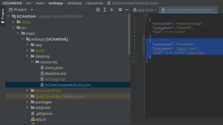
Task: Click the Project tree vertical scrollbar
Action: click(129, 34)
